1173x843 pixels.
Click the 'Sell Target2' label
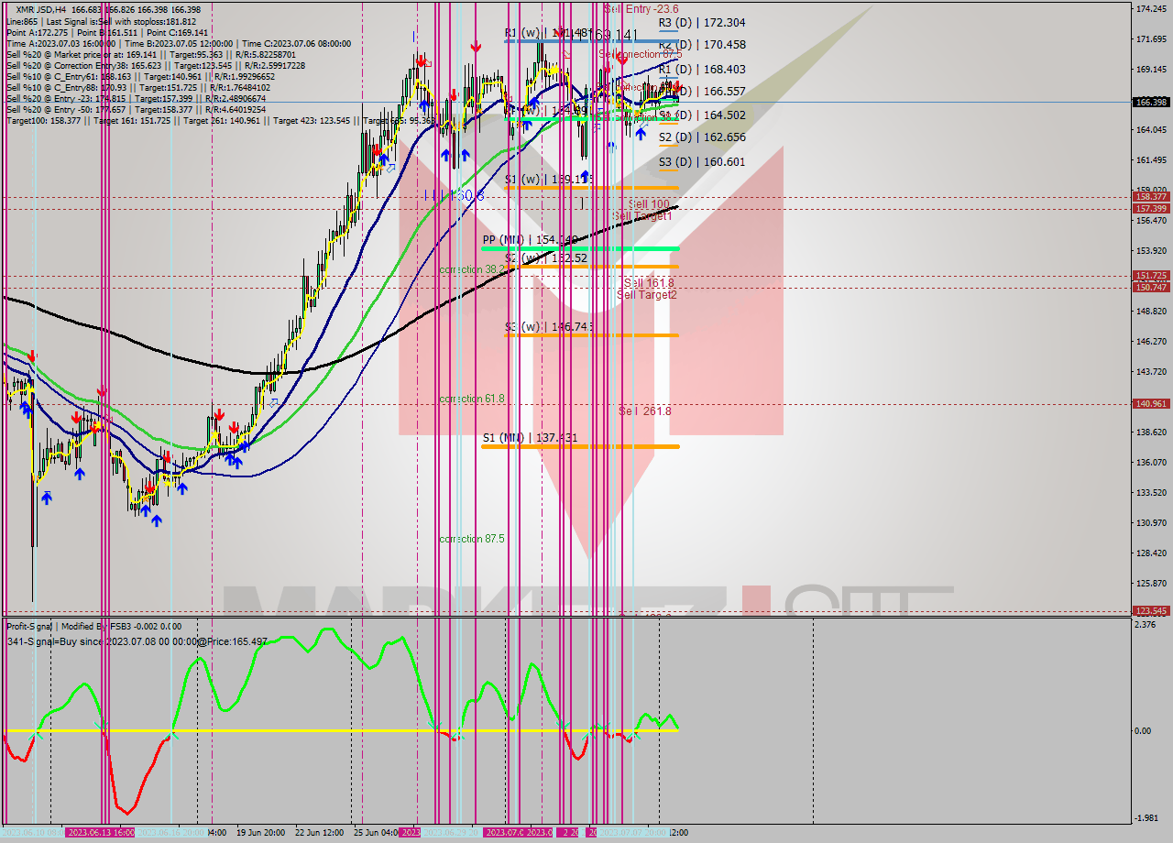(x=647, y=295)
